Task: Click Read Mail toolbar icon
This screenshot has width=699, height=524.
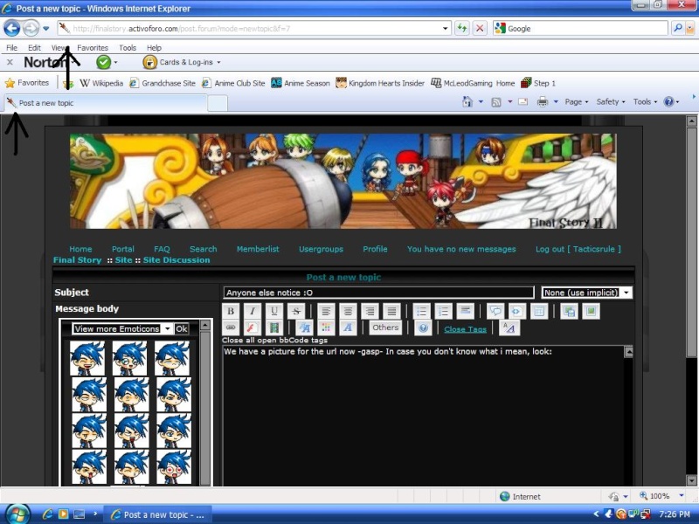Action: 523,102
